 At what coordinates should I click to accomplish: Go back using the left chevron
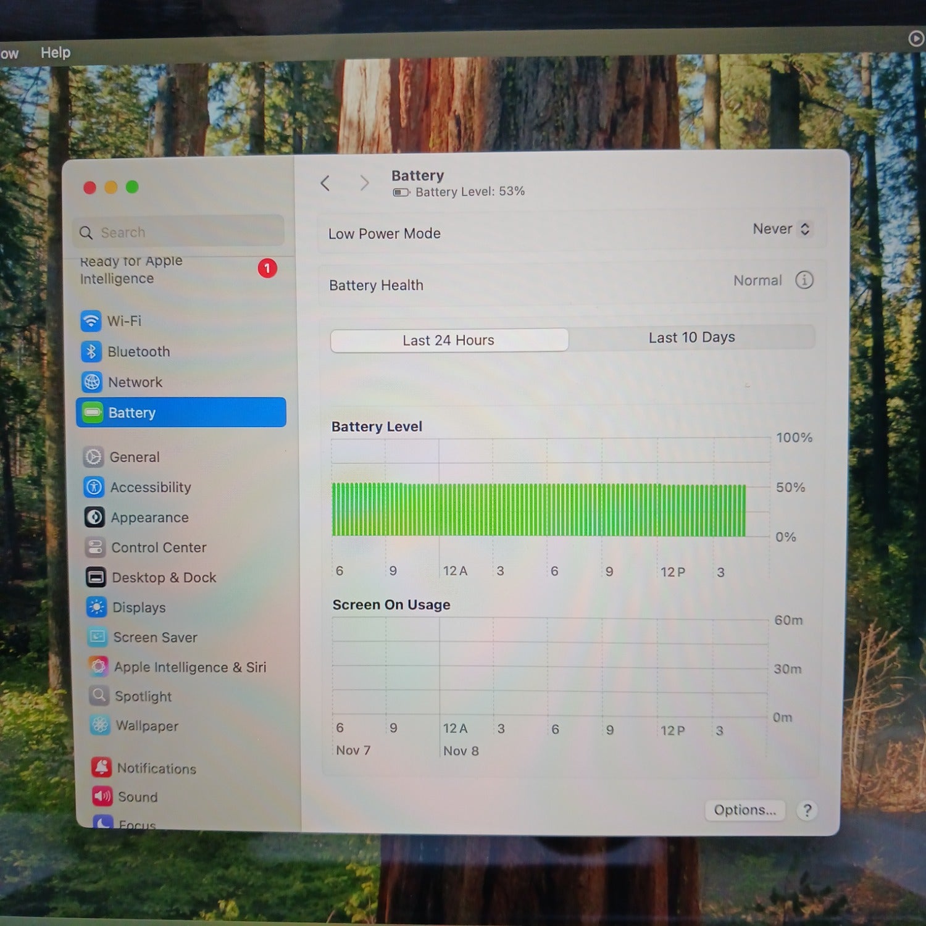click(325, 183)
